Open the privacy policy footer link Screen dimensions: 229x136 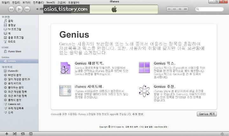pos(146,127)
